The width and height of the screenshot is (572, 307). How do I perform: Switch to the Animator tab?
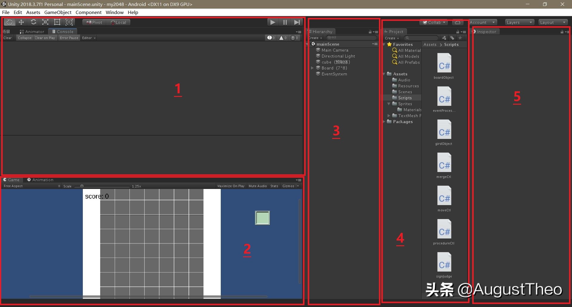tap(32, 32)
